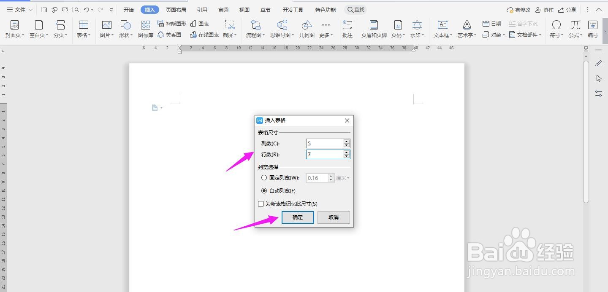Open the 形状 shapes tool
The height and width of the screenshot is (292, 608).
125,29
